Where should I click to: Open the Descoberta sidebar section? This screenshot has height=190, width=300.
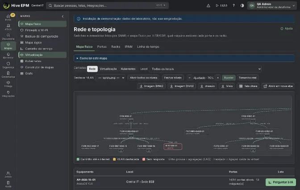point(8,37)
